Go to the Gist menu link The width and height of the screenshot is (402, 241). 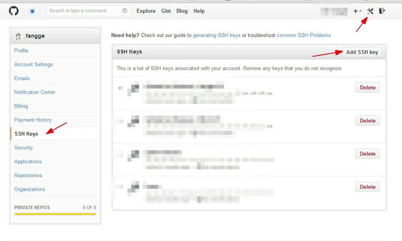point(166,11)
